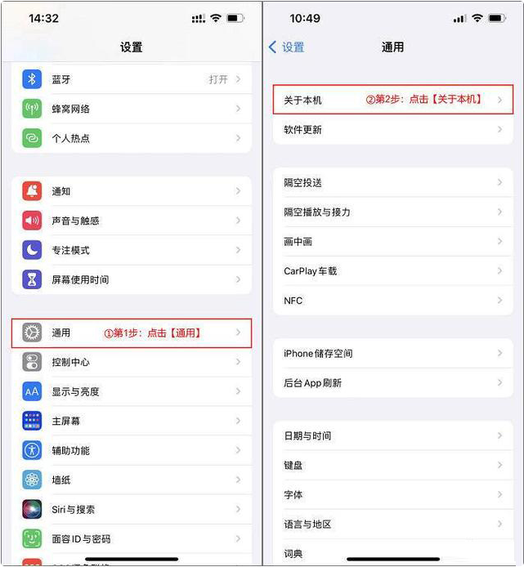Tap the Control Center toggles icon
The width and height of the screenshot is (524, 567).
[32, 362]
